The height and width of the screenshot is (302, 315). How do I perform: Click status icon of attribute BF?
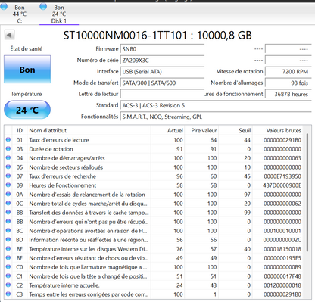click(8, 257)
